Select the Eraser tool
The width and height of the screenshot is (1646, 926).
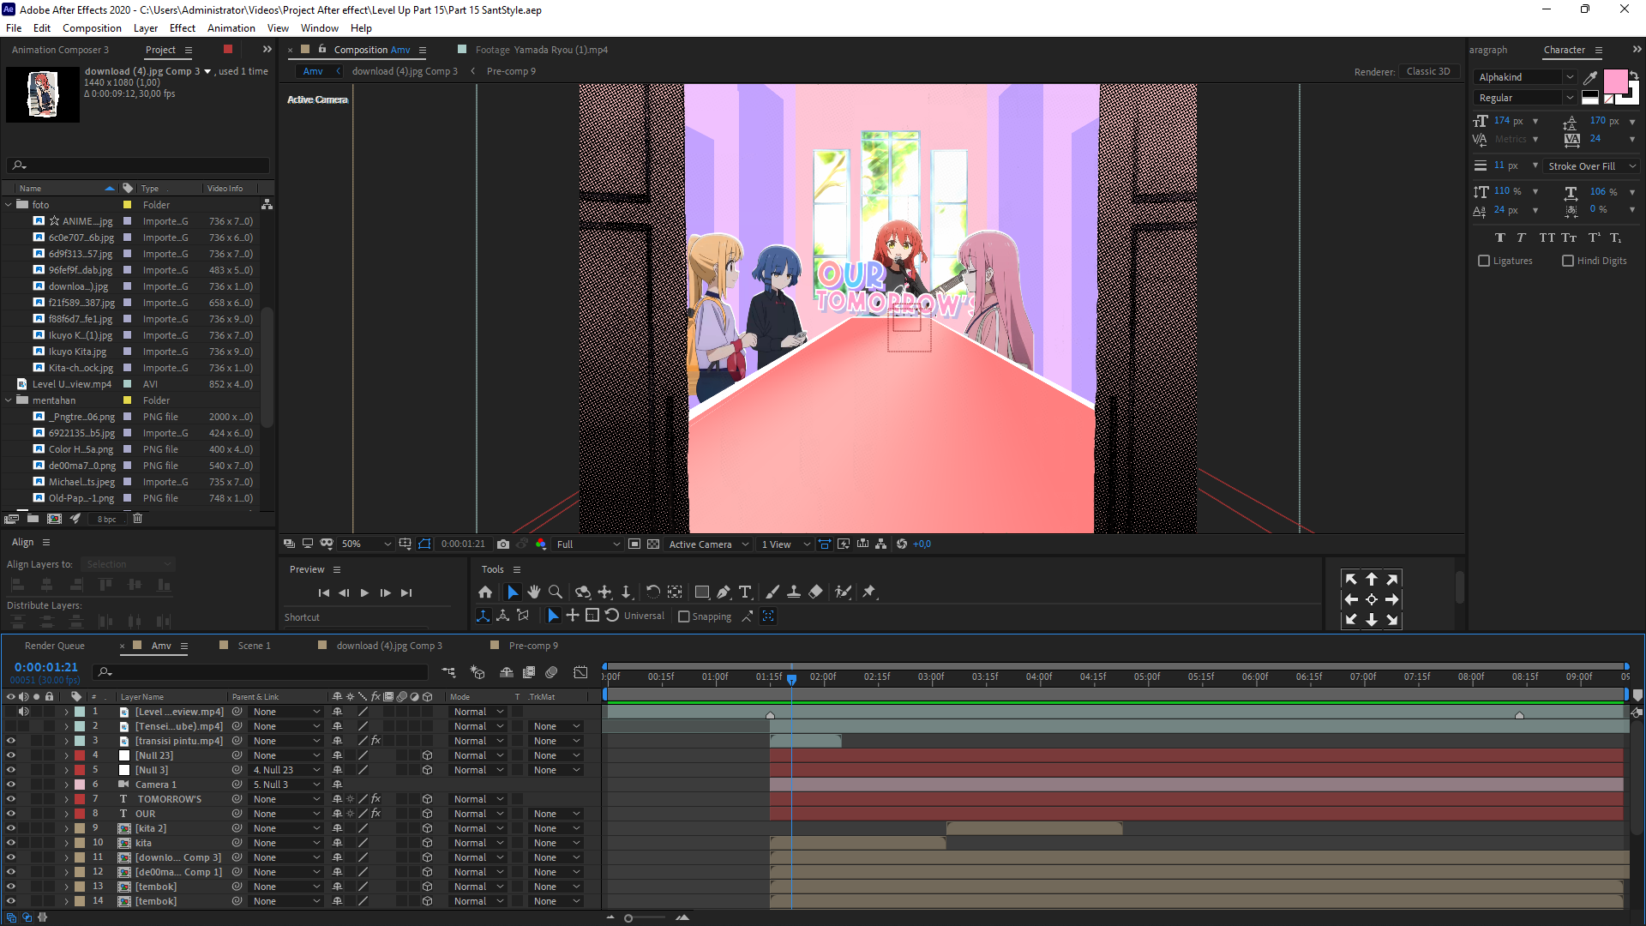tap(815, 592)
